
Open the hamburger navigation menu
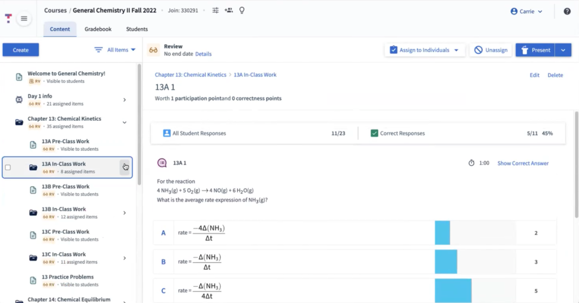(24, 19)
